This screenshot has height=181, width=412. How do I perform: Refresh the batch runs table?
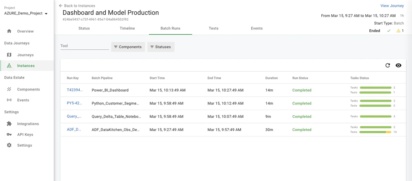(x=388, y=65)
